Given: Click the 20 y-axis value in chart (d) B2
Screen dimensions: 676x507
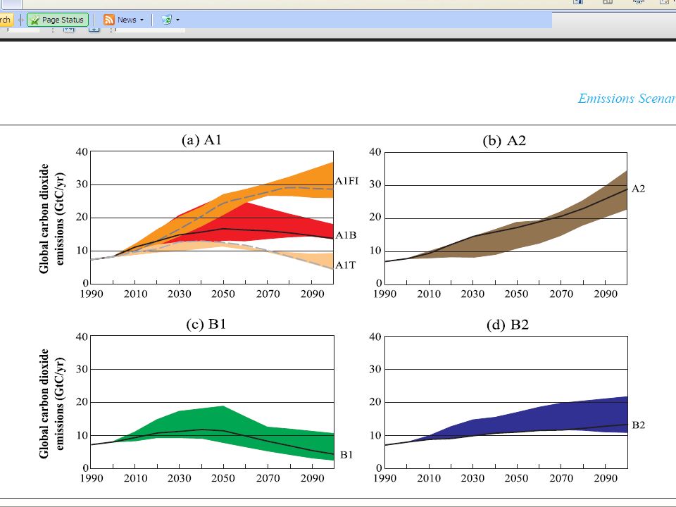Looking at the screenshot, I should click(x=375, y=402).
